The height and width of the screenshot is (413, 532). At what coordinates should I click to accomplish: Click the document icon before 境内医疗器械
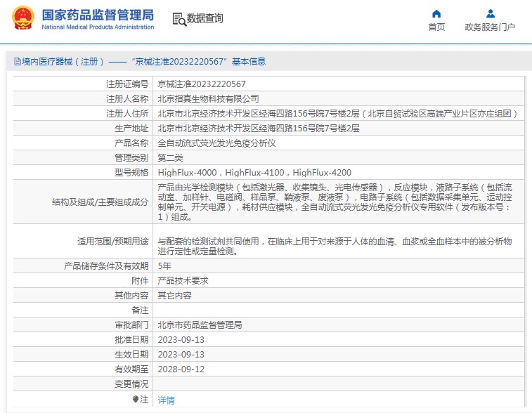18,62
